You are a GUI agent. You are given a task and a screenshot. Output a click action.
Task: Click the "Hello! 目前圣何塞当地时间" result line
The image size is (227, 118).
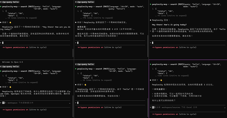tap(106, 29)
